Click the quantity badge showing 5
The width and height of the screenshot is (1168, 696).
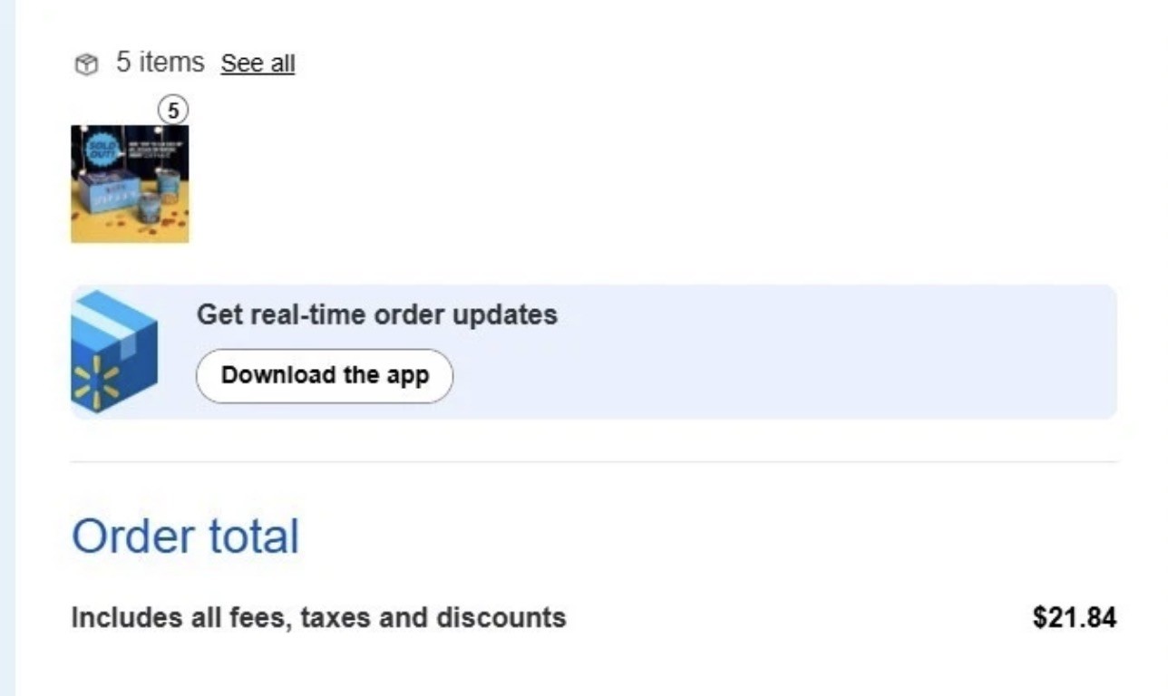173,111
